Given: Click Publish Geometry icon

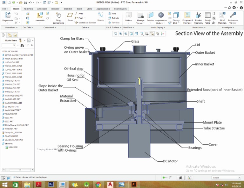Looking at the screenshot, I should [198, 15].
